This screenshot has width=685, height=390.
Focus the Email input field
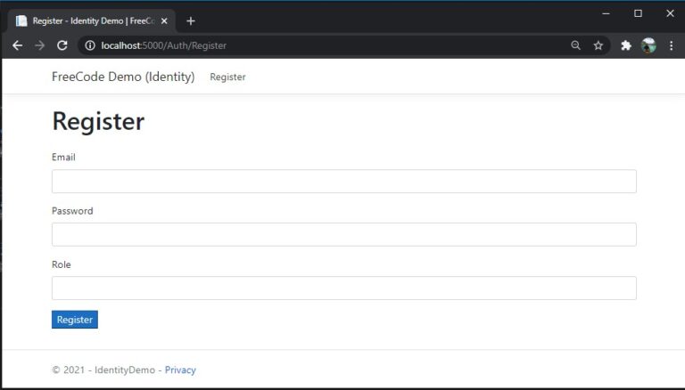pyautogui.click(x=343, y=181)
